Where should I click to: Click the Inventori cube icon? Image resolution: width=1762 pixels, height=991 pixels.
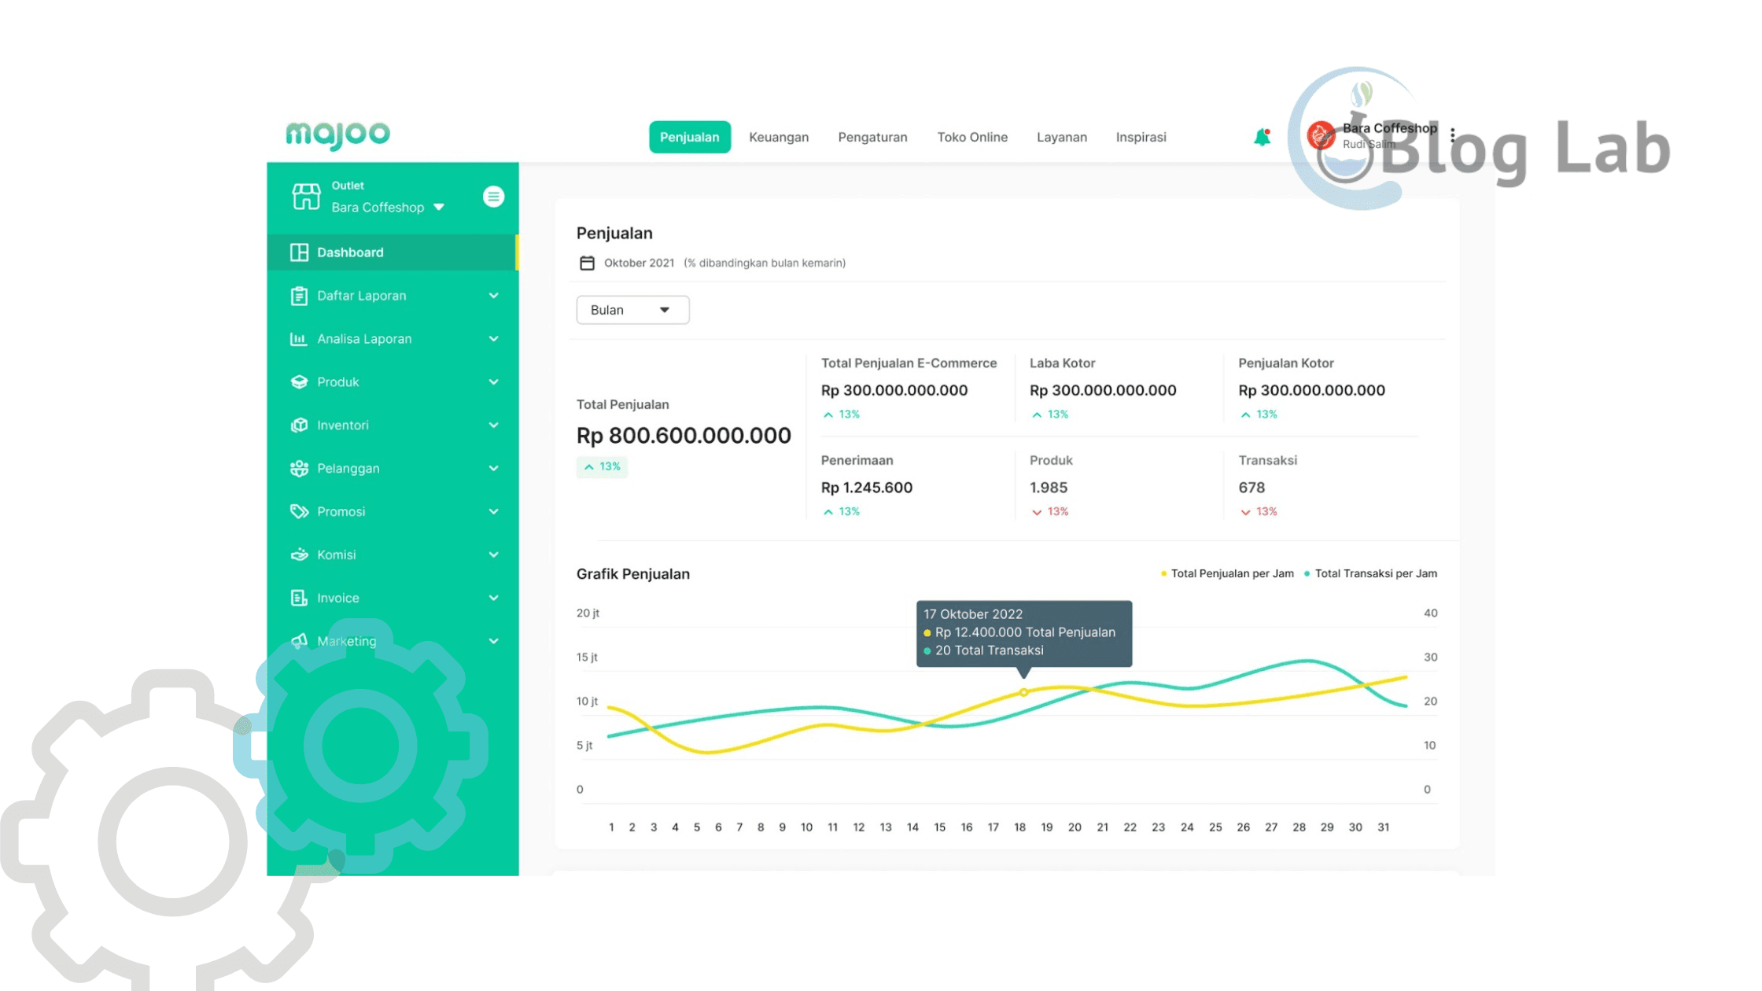(x=299, y=425)
